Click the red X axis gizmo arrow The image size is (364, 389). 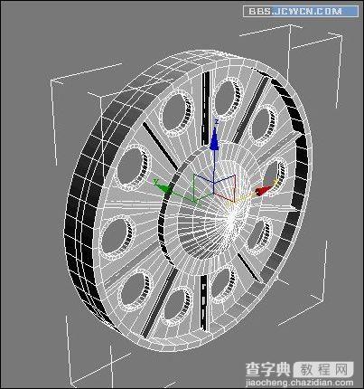tap(264, 191)
